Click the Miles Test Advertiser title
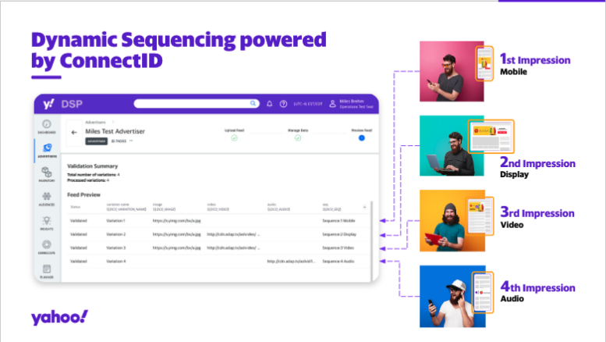This screenshot has height=342, width=606. [x=115, y=131]
